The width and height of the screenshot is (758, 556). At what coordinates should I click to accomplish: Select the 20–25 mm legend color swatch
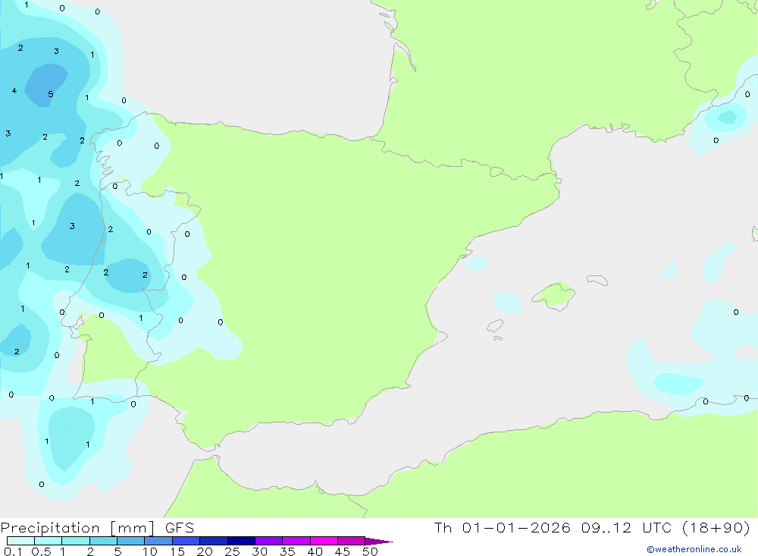point(214,541)
